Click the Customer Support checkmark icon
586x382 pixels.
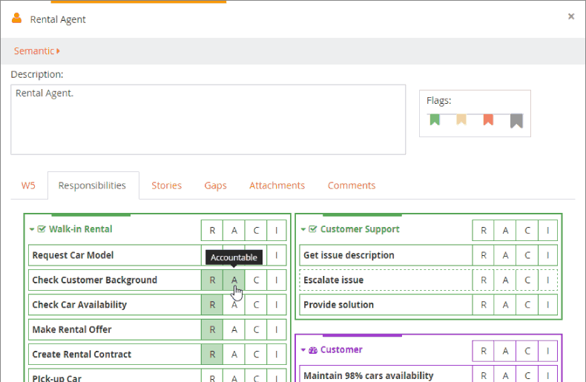coord(313,230)
